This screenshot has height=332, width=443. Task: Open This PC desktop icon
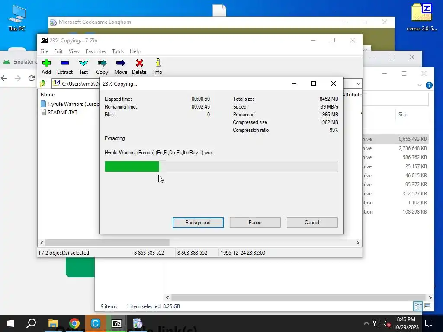[17, 18]
